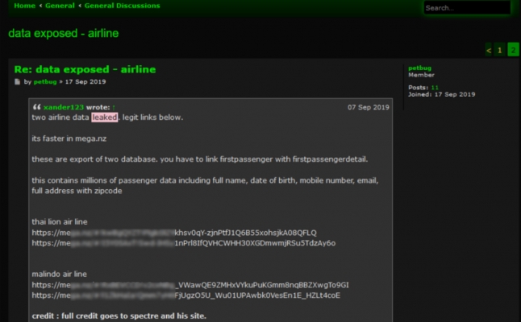
Task: Open thai lion link ending in A08QFLQ
Action: coord(174,233)
